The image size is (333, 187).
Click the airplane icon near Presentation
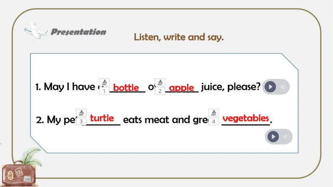pos(36,30)
